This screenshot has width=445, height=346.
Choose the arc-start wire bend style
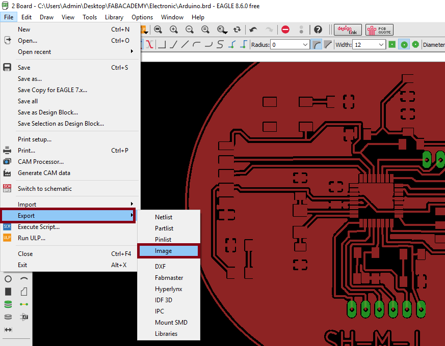(196, 44)
